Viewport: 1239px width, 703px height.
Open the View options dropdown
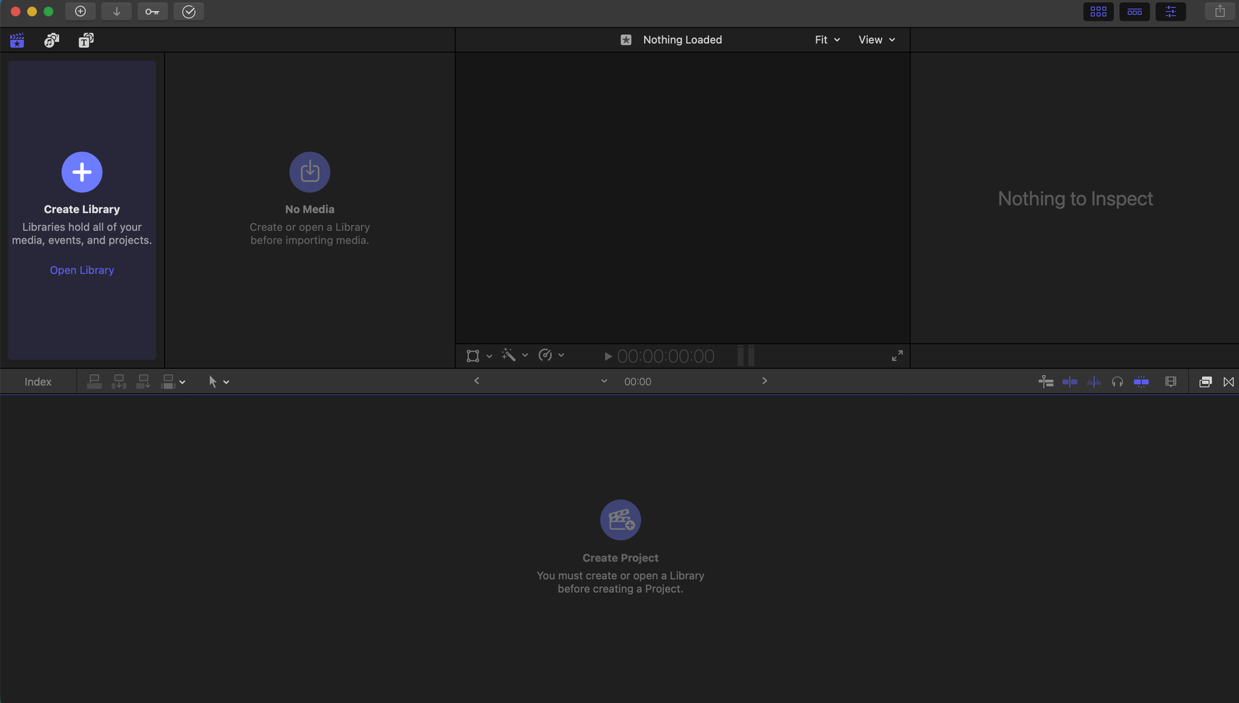[x=876, y=40]
